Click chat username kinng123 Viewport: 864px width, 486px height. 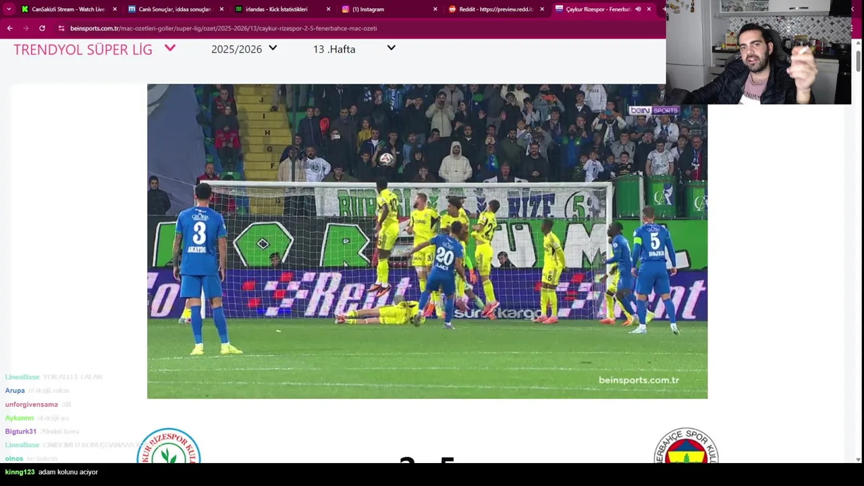20,472
